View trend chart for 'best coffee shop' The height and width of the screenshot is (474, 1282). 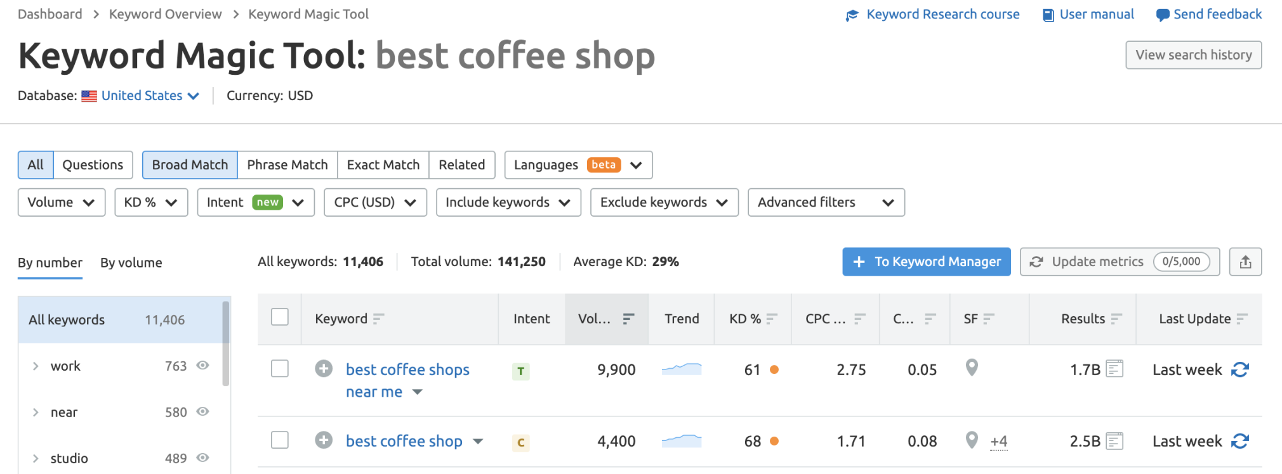pyautogui.click(x=682, y=440)
